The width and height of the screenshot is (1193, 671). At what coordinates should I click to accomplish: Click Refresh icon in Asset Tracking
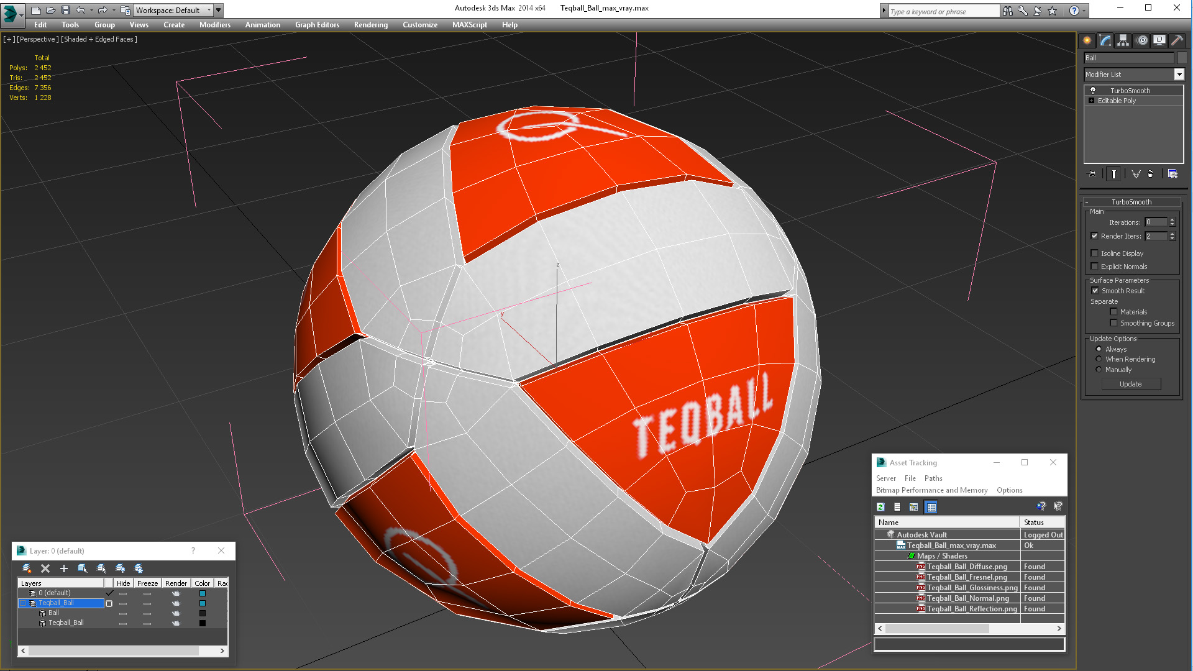(x=880, y=507)
